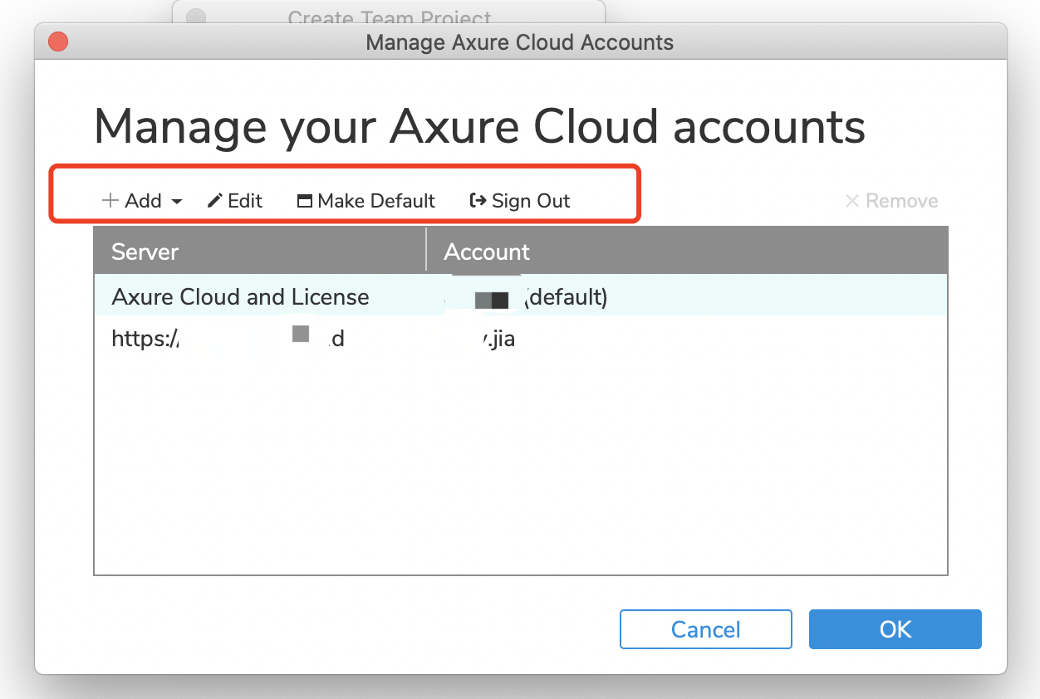This screenshot has width=1040, height=699.
Task: Click the Create Team Project background window title
Action: pyautogui.click(x=390, y=17)
